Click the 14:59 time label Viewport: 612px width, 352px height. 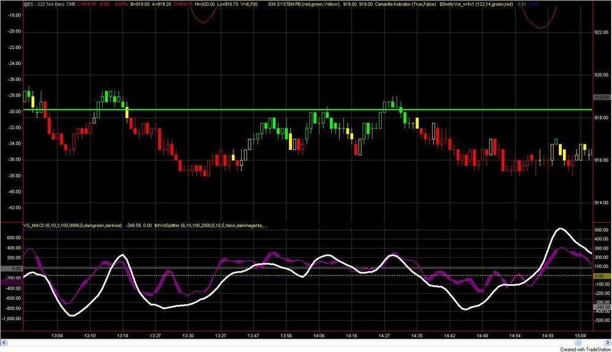548,335
